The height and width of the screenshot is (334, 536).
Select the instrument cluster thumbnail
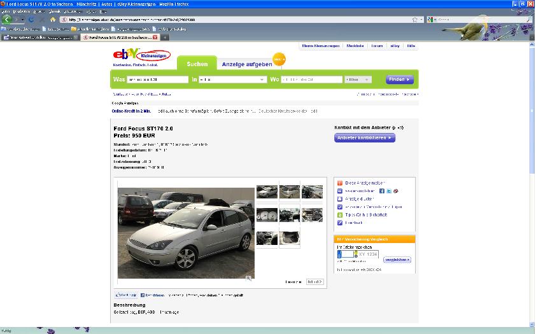point(267,215)
